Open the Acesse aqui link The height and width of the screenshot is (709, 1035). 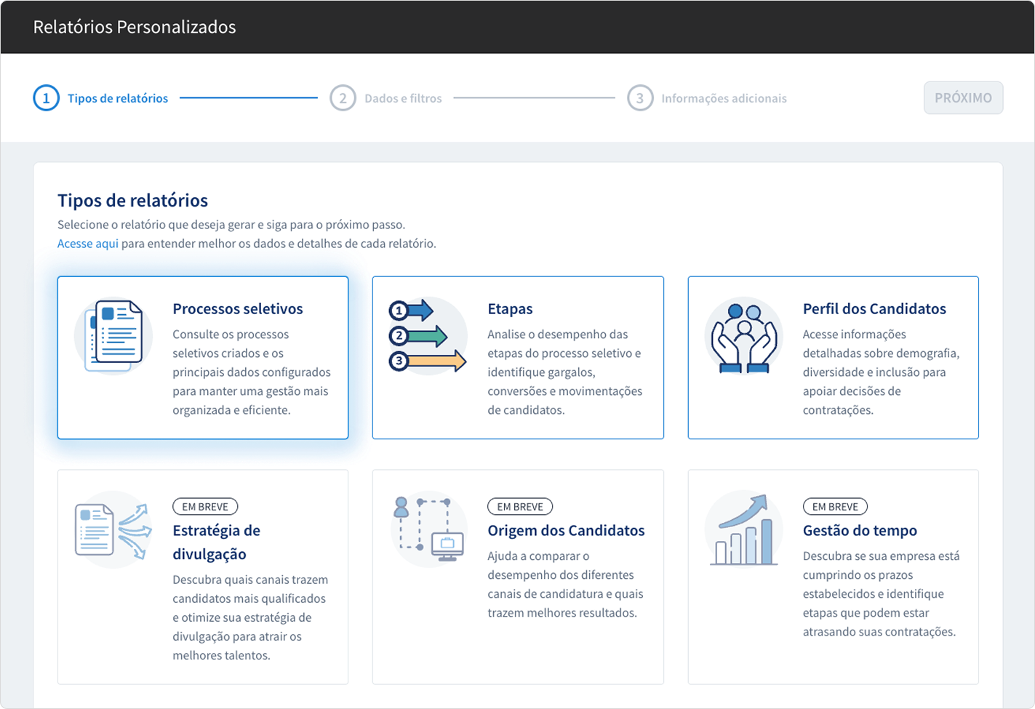87,244
